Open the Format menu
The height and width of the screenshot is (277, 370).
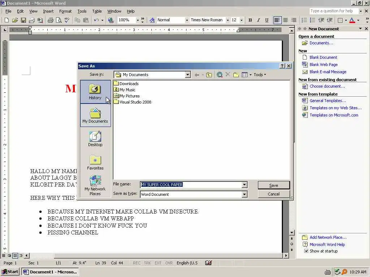click(x=65, y=11)
